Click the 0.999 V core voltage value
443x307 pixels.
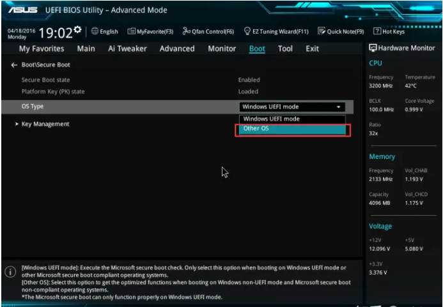click(414, 110)
